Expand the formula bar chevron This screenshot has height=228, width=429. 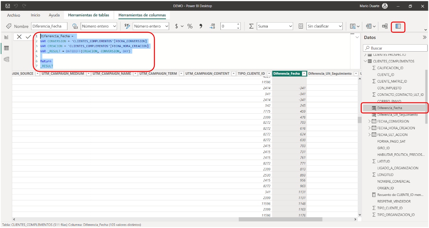[357, 37]
